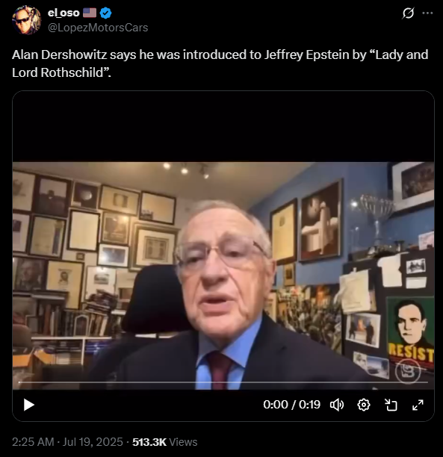
Task: Click the circular watermark logo in the video
Action: tap(408, 371)
